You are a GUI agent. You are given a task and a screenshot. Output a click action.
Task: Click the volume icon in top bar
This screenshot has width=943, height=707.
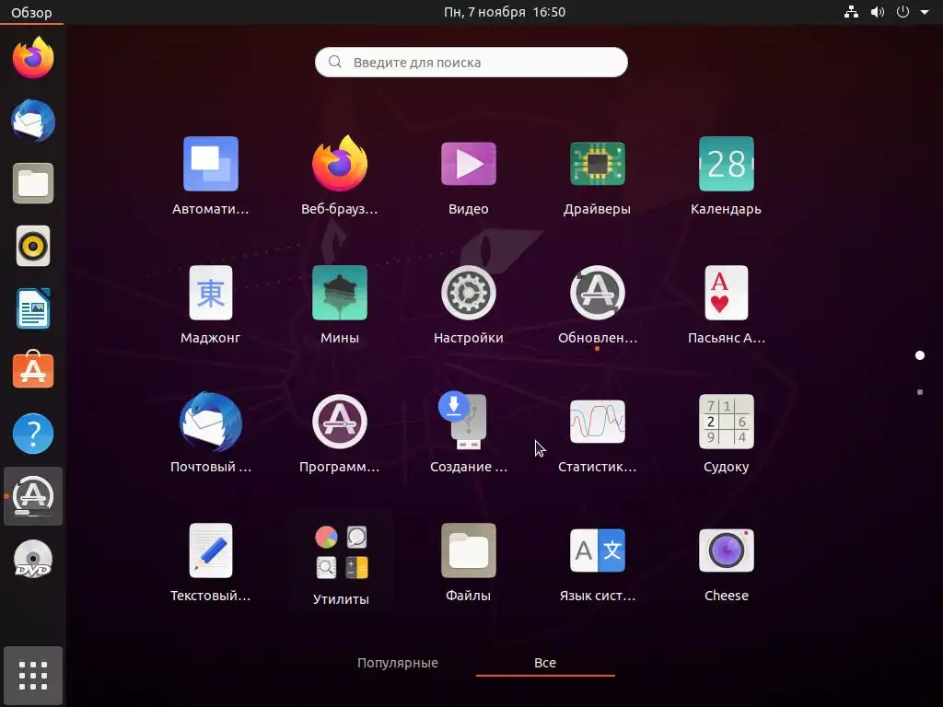click(878, 12)
